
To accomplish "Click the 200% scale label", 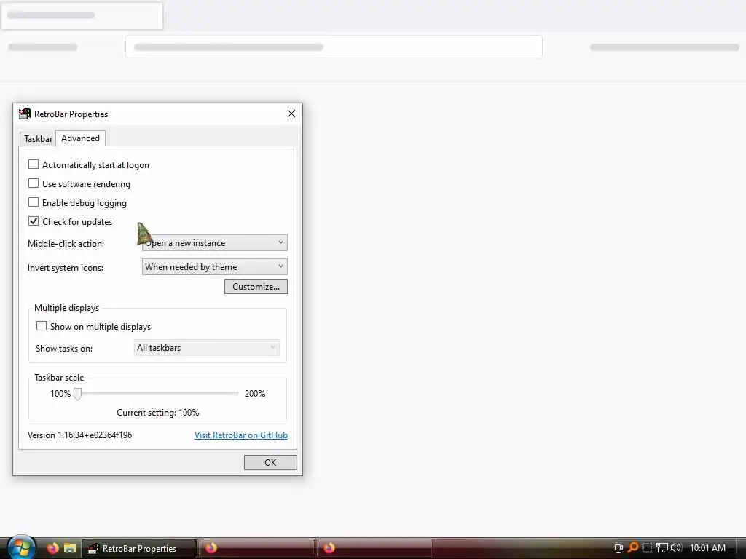I will (255, 394).
